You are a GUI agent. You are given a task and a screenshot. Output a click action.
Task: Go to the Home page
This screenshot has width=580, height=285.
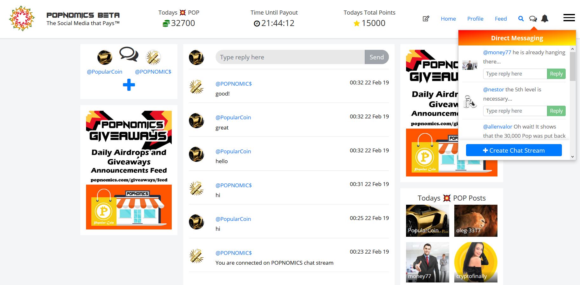448,19
